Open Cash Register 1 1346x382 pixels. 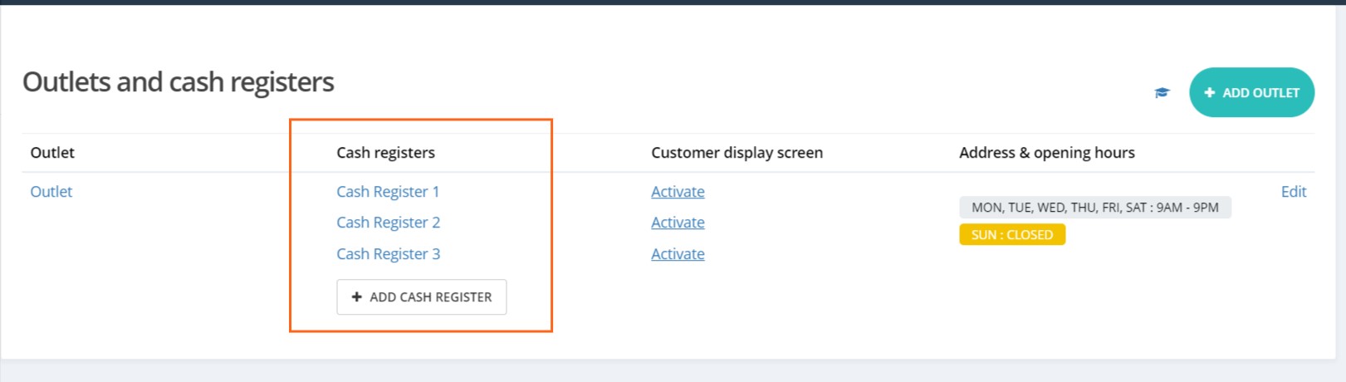(387, 192)
